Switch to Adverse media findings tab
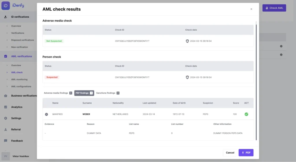 [58, 93]
